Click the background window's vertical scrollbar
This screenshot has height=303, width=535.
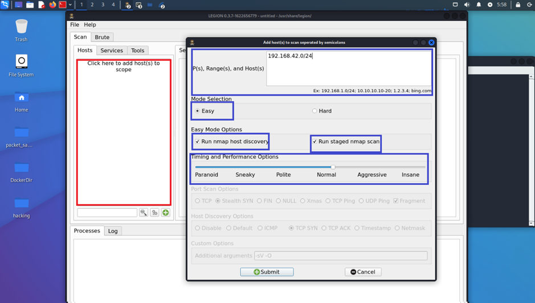pos(531,150)
